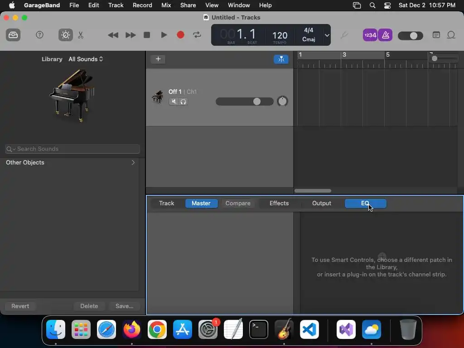This screenshot has width=464, height=348.
Task: Open the search magnifier dropdown in Library
Action: point(11,149)
